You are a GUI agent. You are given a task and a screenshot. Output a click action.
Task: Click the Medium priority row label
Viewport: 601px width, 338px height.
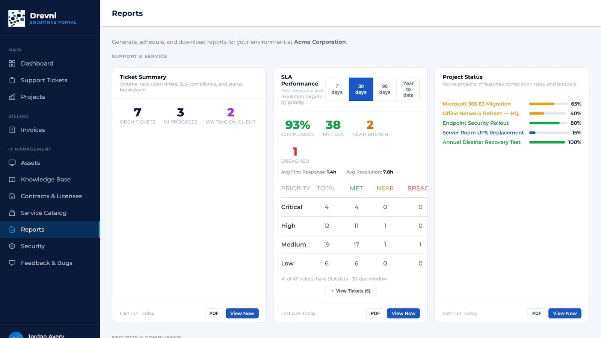click(294, 244)
